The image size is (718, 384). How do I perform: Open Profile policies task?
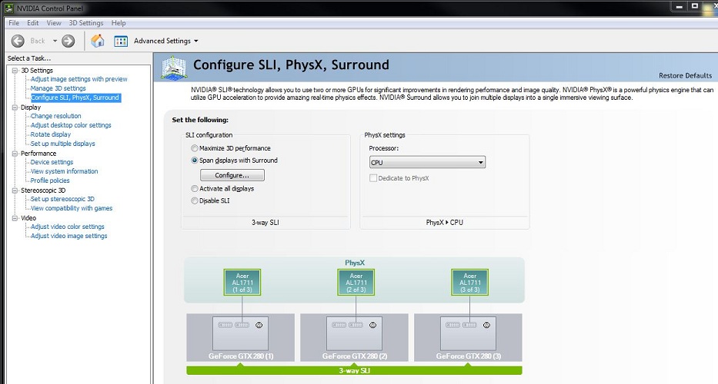[50, 180]
